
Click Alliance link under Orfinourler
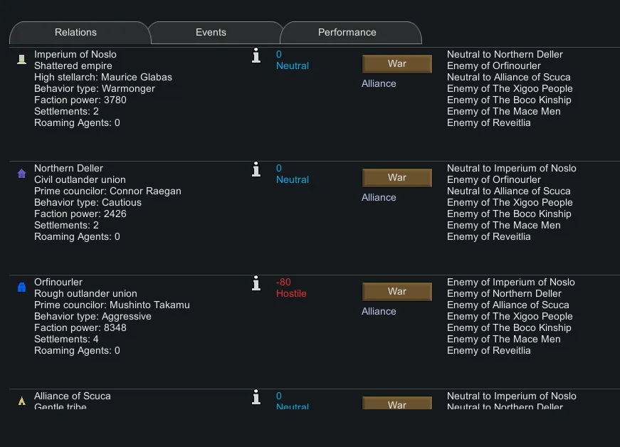coord(379,312)
